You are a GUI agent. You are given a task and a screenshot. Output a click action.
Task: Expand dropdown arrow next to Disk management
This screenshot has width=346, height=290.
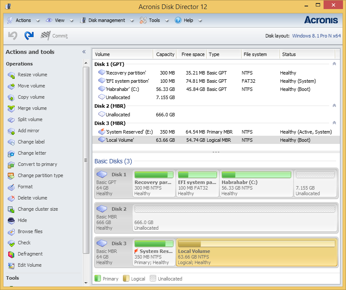[132, 21]
